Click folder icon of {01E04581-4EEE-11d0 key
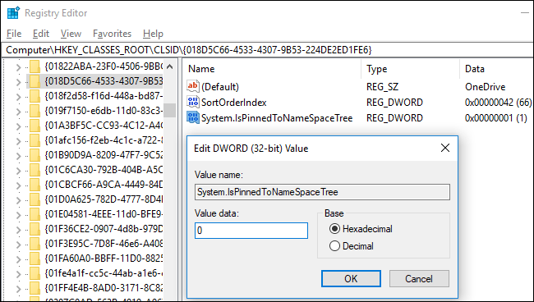The width and height of the screenshot is (534, 302). click(x=35, y=214)
